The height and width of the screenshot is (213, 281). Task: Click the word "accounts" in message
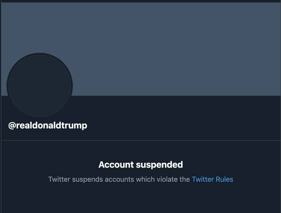pos(119,180)
